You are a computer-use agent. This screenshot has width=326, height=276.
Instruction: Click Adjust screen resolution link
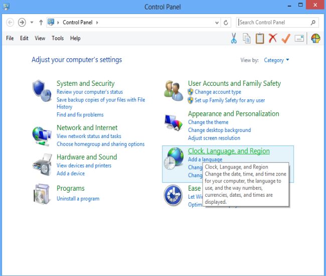[x=214, y=138]
